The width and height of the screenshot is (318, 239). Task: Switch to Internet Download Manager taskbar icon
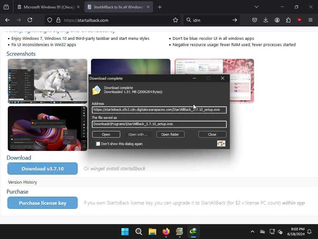(x=193, y=232)
